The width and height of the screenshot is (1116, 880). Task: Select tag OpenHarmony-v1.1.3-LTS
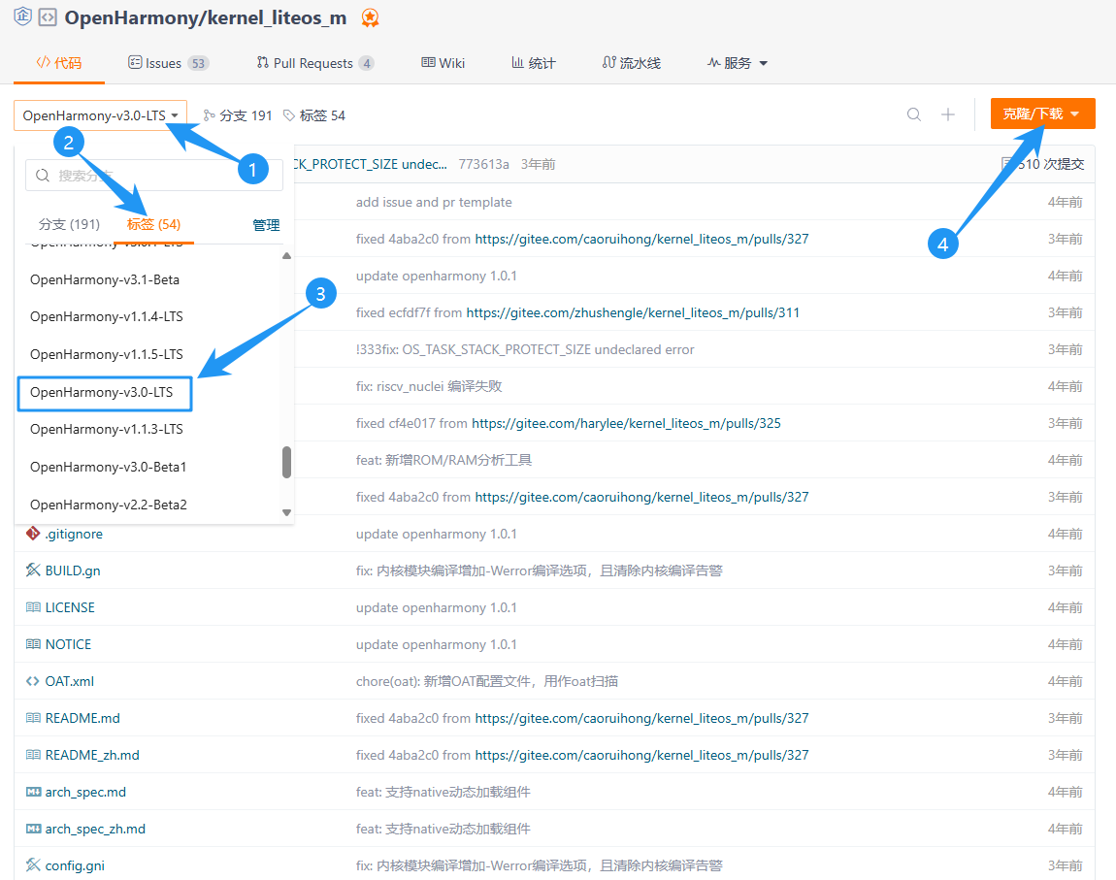(106, 429)
